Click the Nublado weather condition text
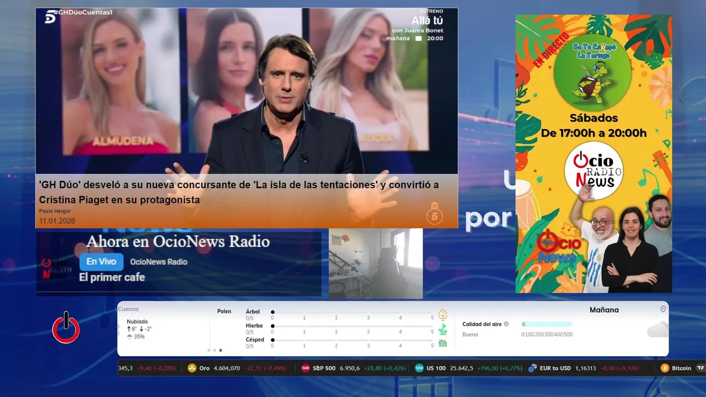706x397 pixels. point(137,321)
